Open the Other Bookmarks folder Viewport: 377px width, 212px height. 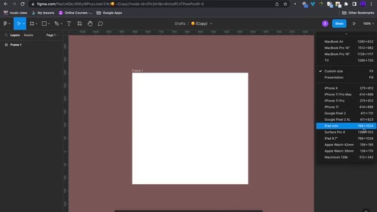click(x=358, y=13)
